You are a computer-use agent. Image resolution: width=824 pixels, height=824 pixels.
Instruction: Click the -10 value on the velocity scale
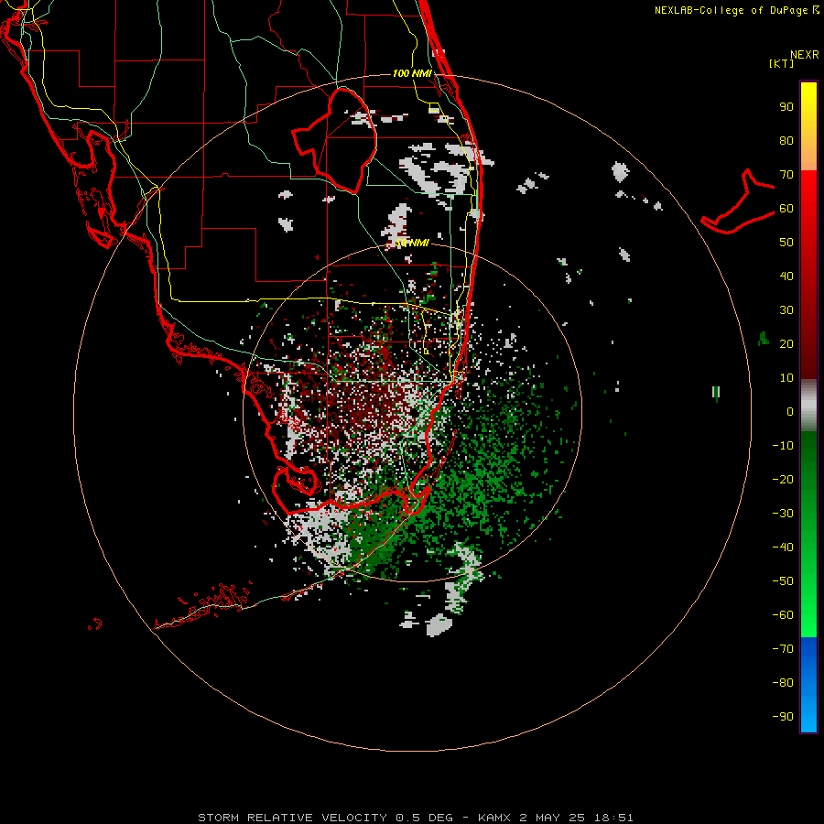pyautogui.click(x=783, y=446)
